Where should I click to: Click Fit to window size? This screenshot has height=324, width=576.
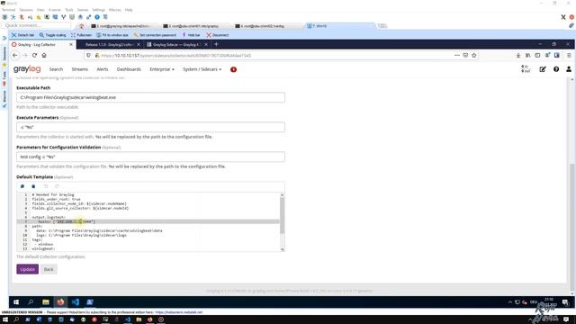click(112, 35)
